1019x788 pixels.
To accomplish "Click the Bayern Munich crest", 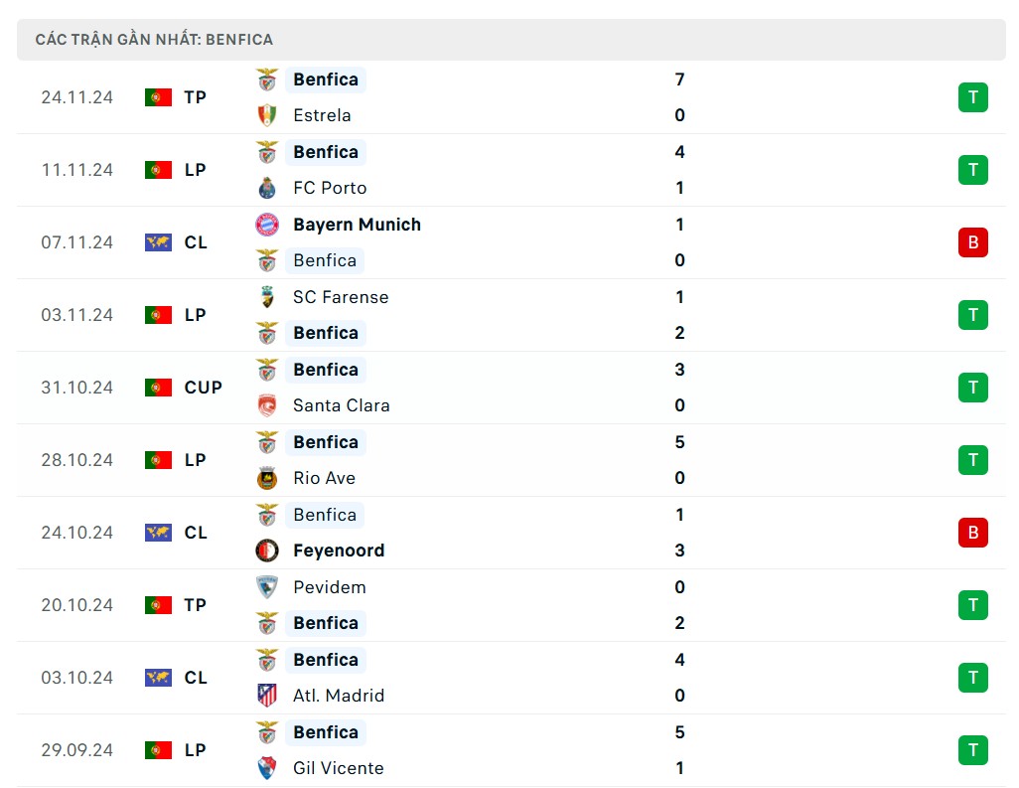I will coord(266,225).
